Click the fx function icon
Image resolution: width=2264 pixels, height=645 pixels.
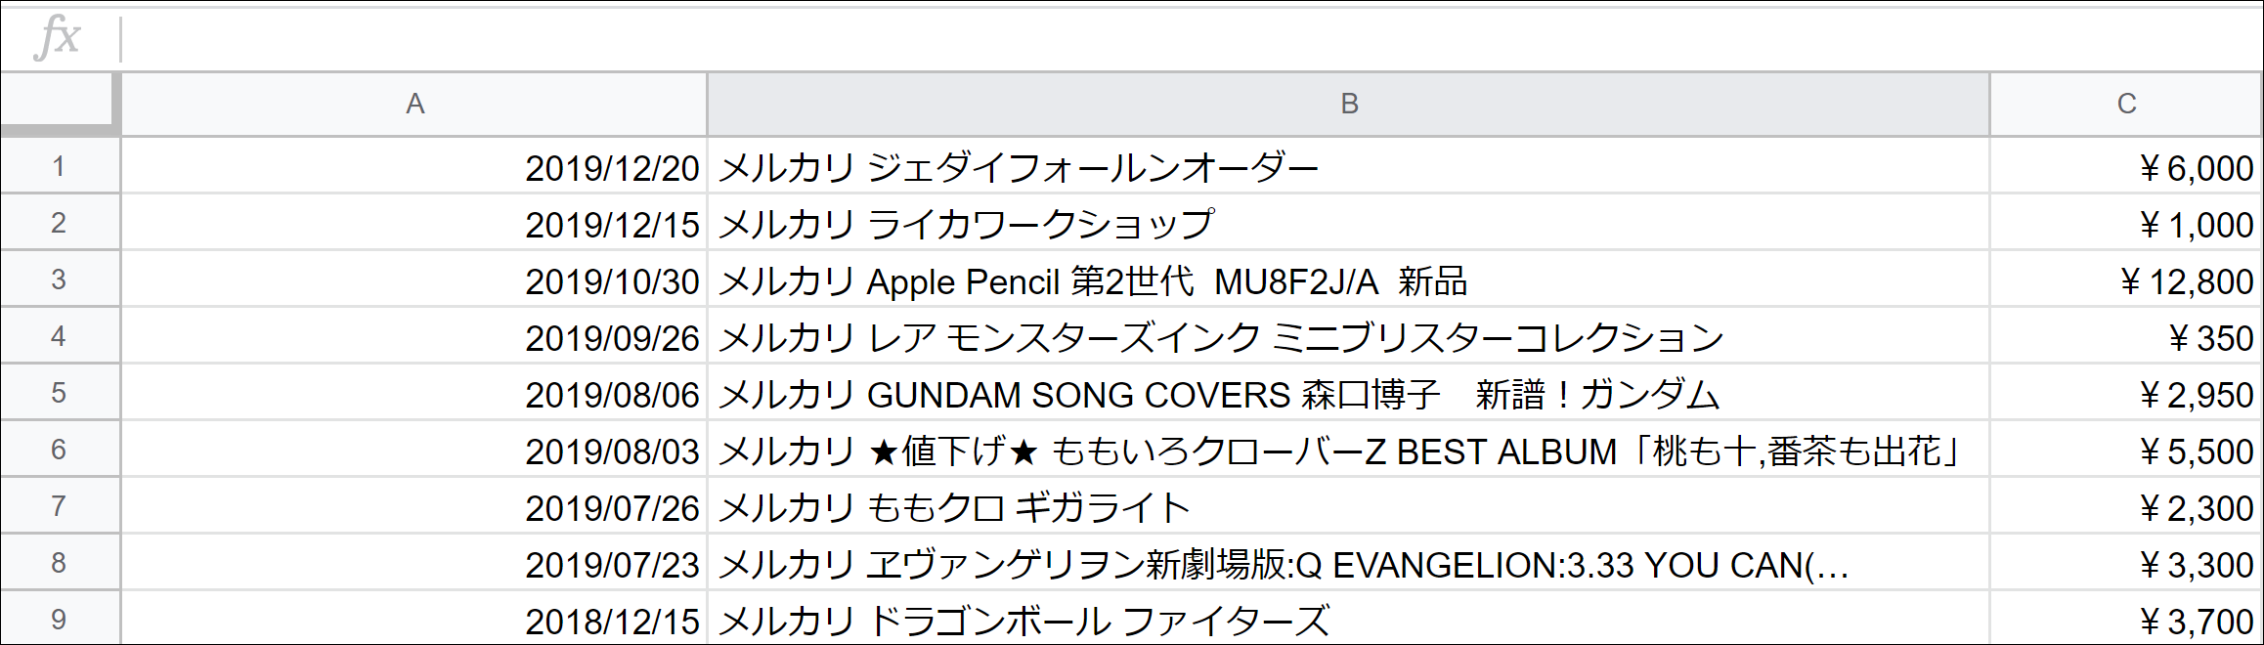[x=57, y=39]
